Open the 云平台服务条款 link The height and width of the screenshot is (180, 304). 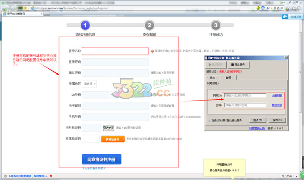(x=94, y=168)
